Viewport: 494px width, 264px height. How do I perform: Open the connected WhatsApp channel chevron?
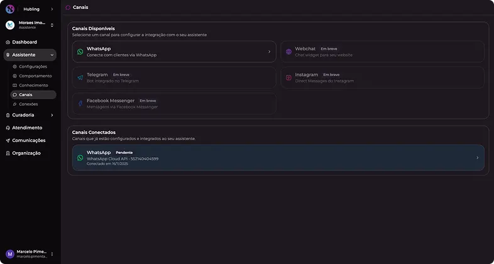point(477,158)
